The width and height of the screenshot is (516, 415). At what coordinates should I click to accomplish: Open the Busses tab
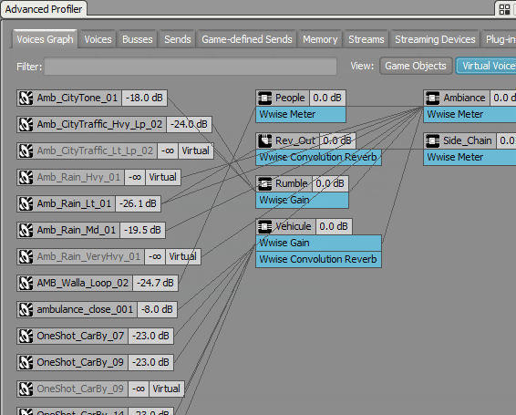pos(138,39)
